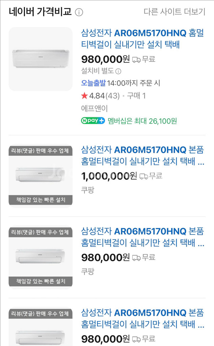214x346 pixels.
Task: Click the truck icon on the third listing
Action: [x=136, y=258]
